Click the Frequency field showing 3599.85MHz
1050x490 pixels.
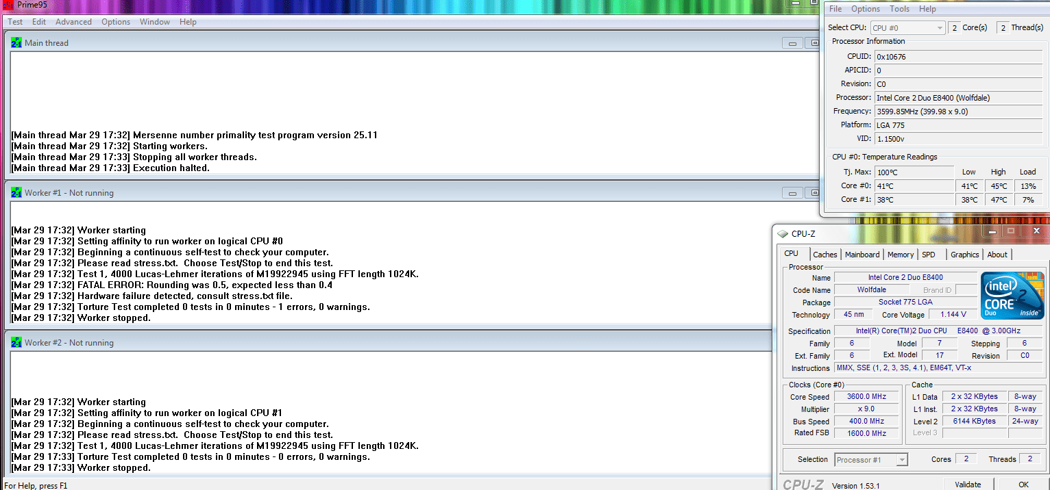tap(957, 112)
